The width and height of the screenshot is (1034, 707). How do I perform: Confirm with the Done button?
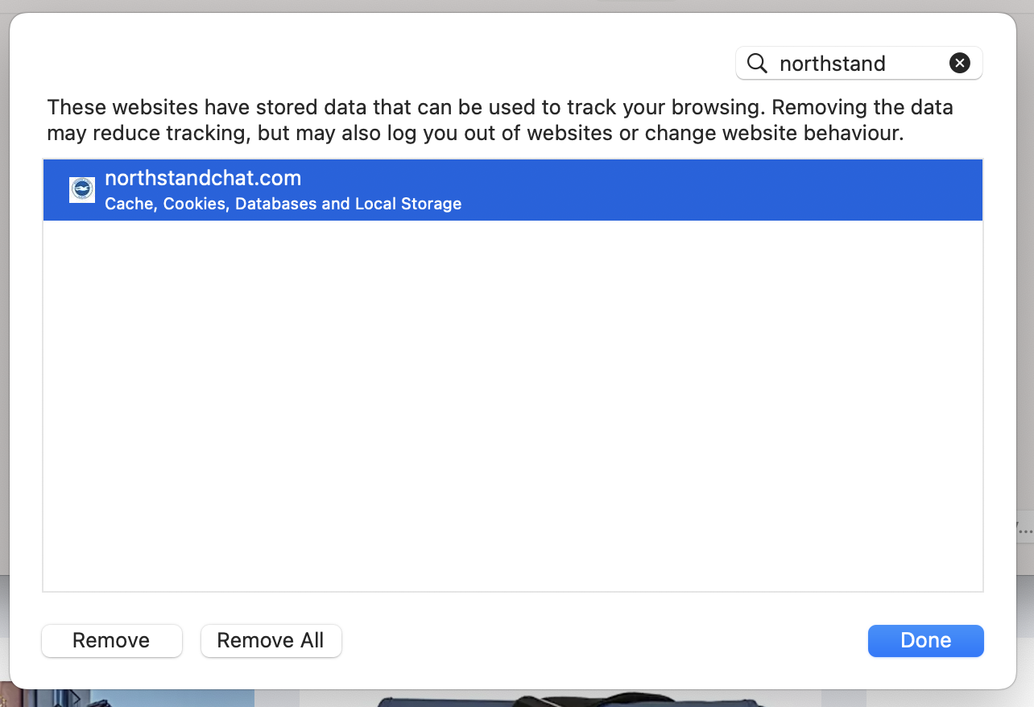[926, 640]
